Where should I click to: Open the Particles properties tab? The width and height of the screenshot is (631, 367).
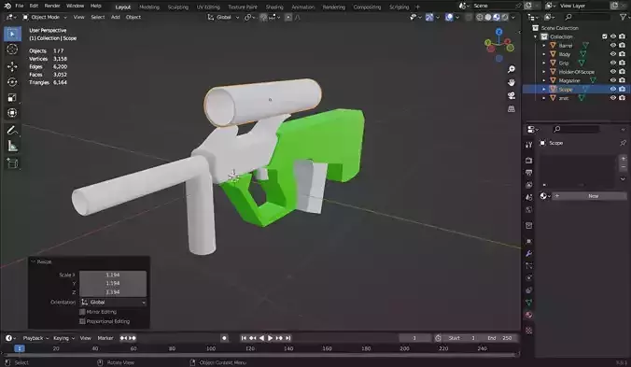coord(528,266)
